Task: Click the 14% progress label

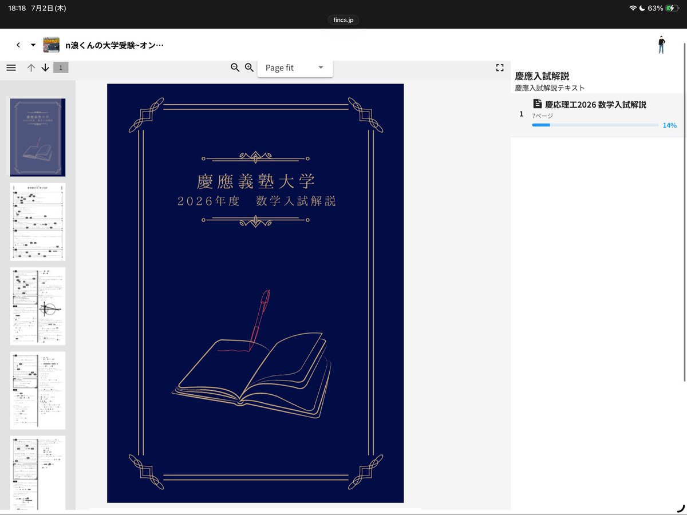Action: click(x=669, y=125)
